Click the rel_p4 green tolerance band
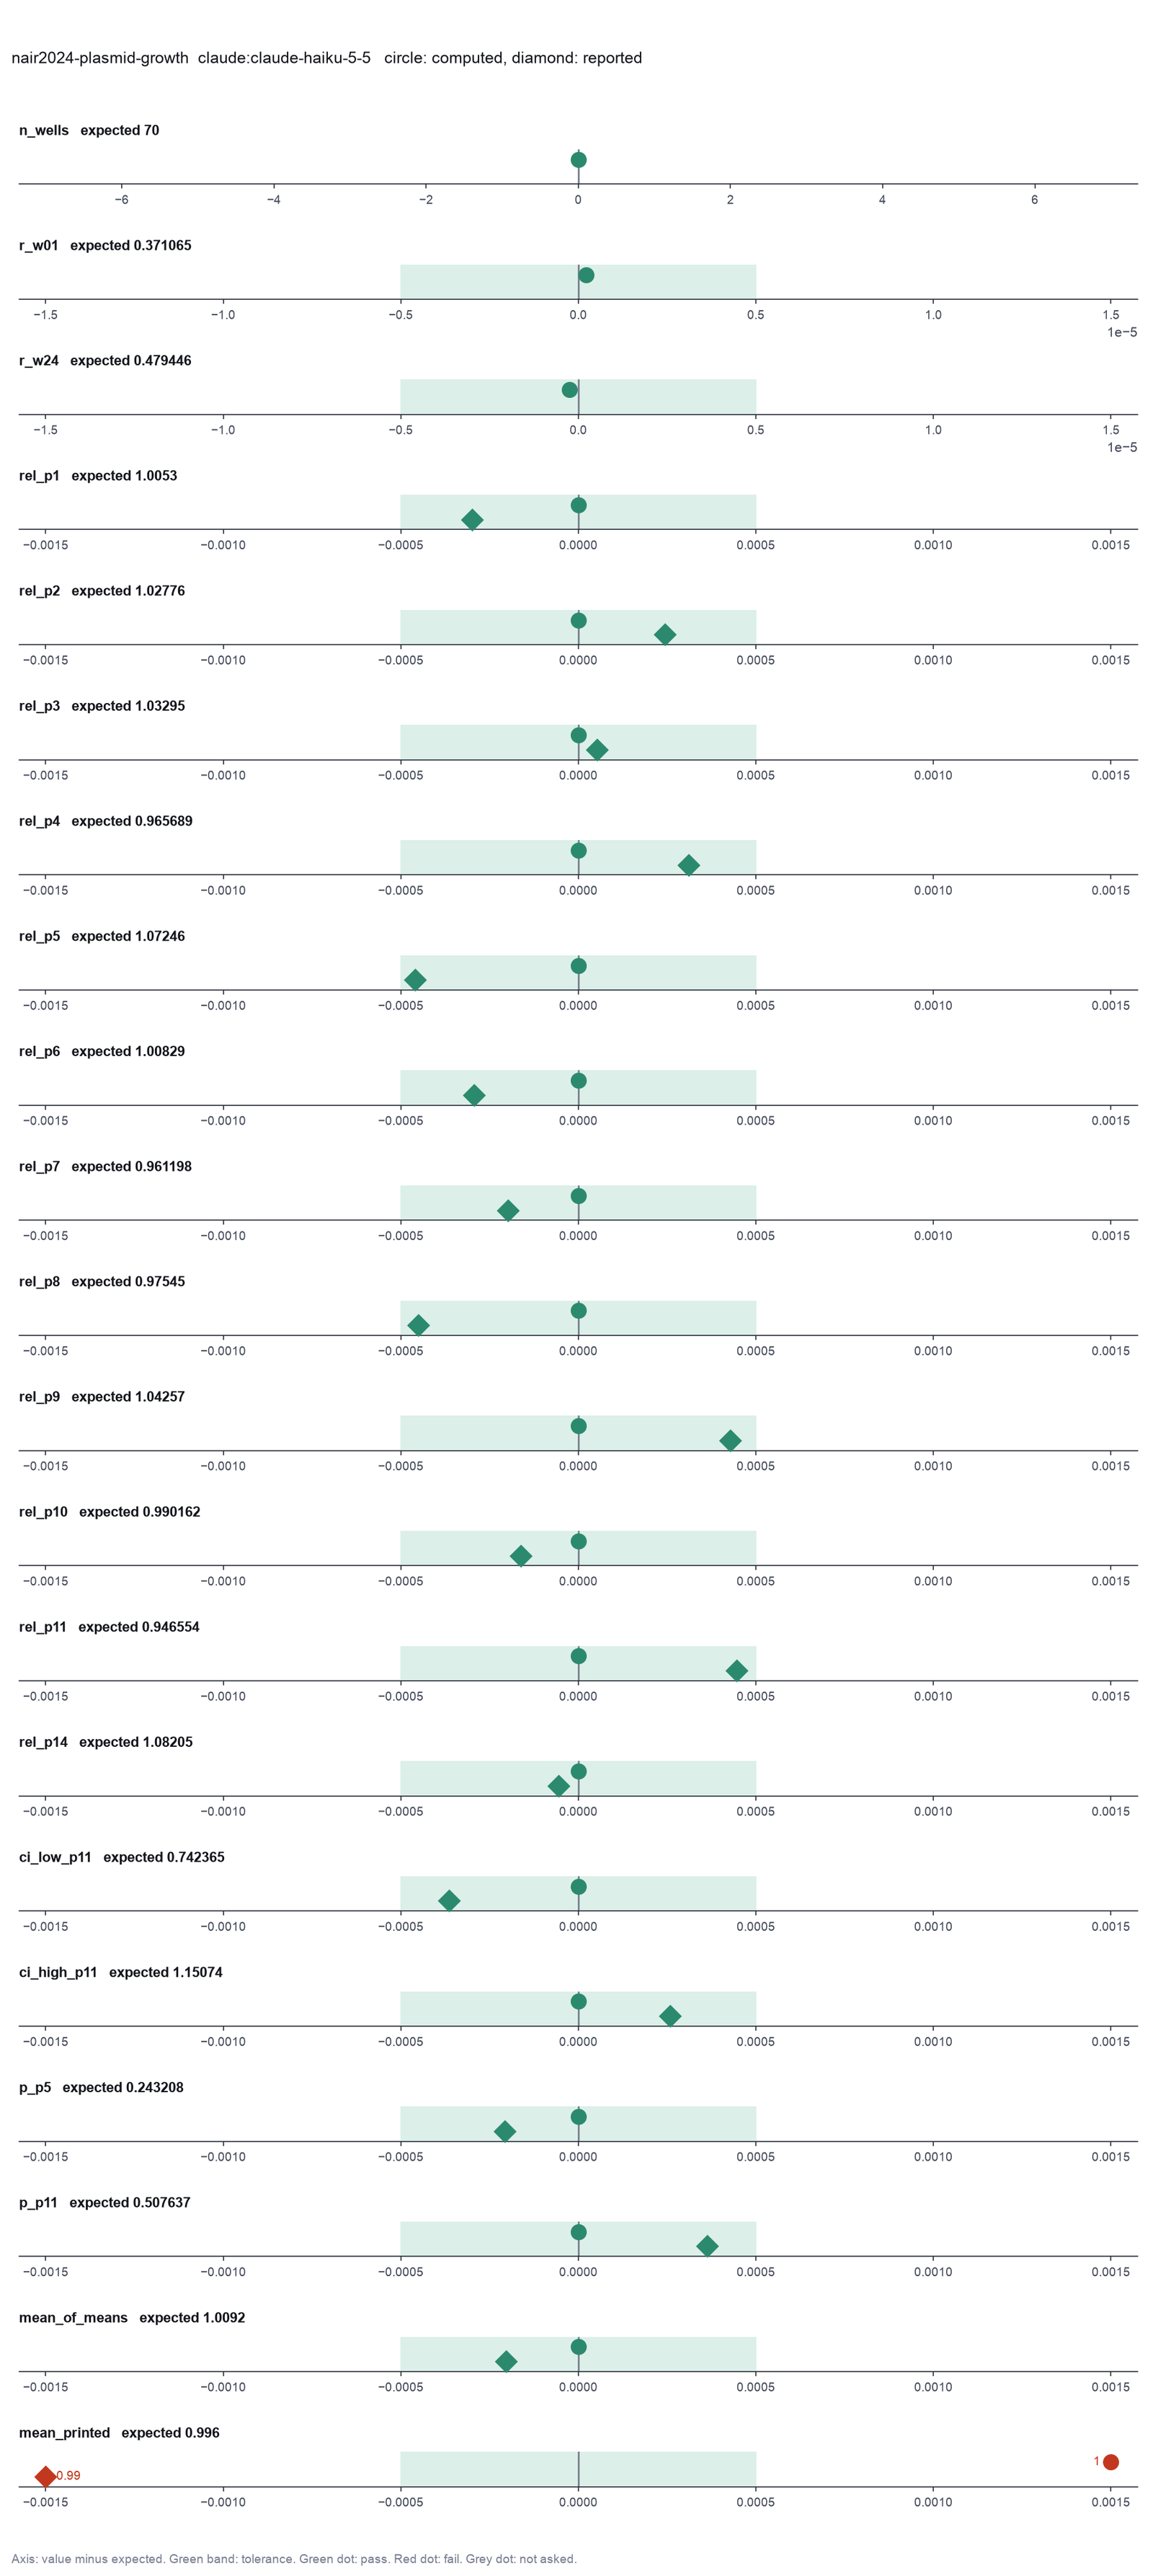The height and width of the screenshot is (2576, 1153). click(x=579, y=857)
